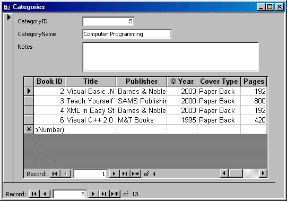Maximize the Categories window
This screenshot has height=201, width=287.
[x=269, y=7]
